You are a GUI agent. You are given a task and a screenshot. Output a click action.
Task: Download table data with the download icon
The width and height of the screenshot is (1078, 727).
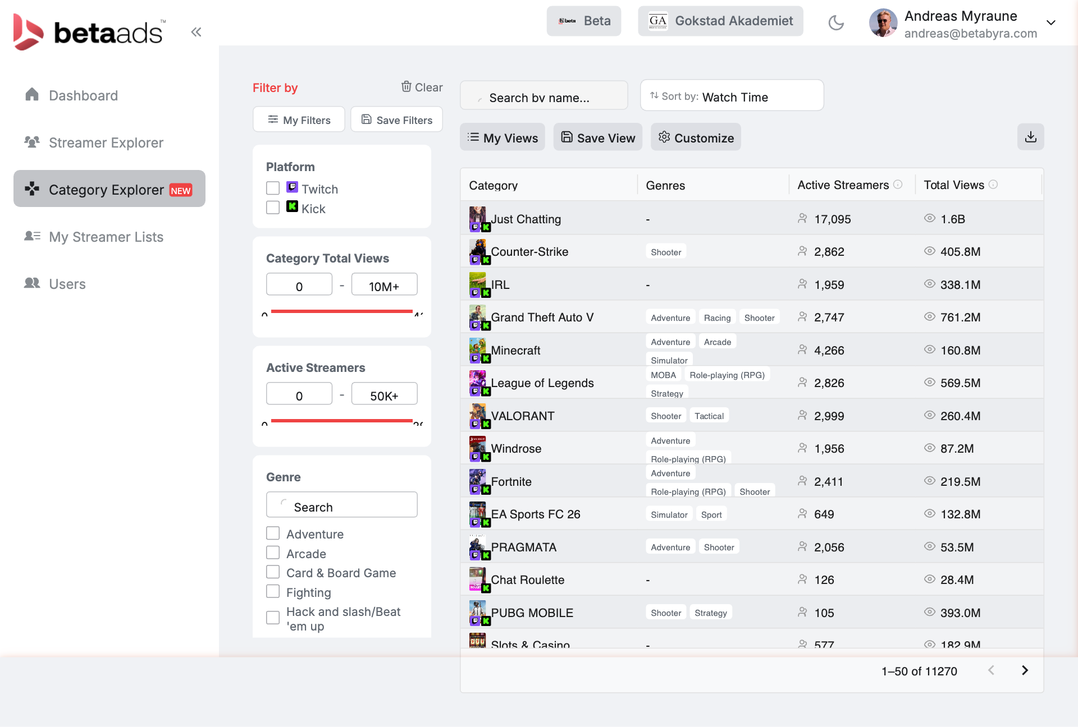tap(1030, 137)
